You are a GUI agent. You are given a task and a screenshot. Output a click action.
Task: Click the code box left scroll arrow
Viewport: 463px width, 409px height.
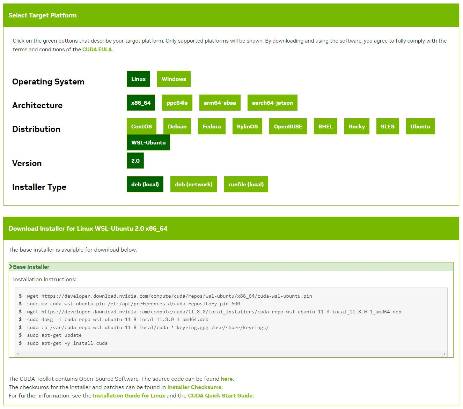pos(18,354)
